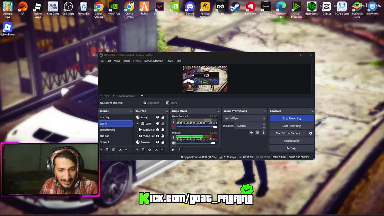Remove selected scene with trash icon
384x216 pixels.
click(x=107, y=150)
